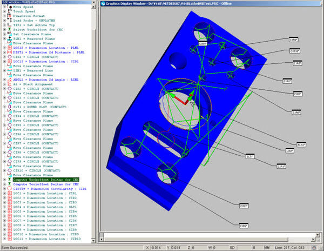Expand the A1 Start Alignment node
The width and height of the screenshot is (324, 251).
pos(4,84)
